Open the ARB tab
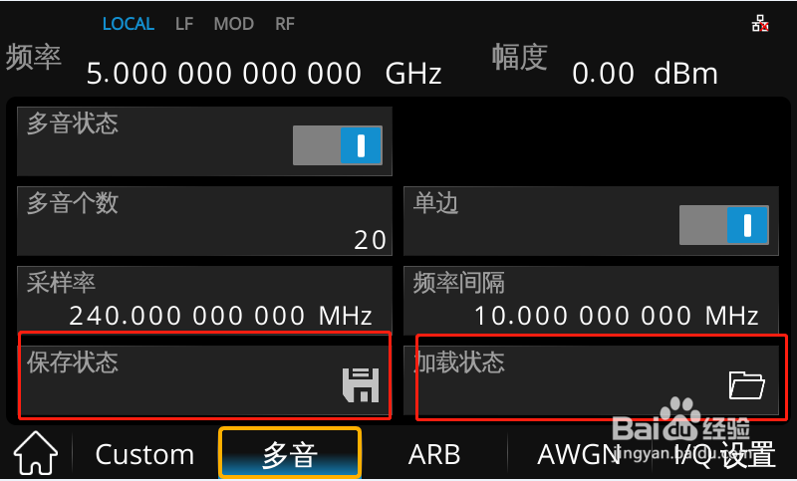Image resolution: width=797 pixels, height=481 pixels. pyautogui.click(x=434, y=454)
